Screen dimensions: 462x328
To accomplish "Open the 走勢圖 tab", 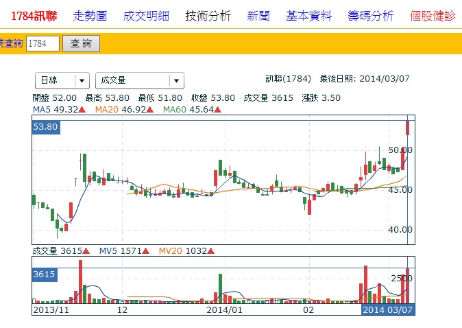I will (90, 16).
